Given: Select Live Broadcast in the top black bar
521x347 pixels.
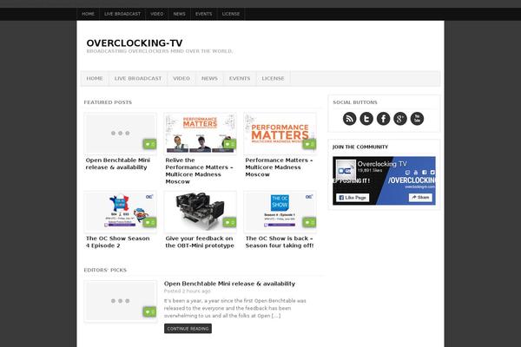Looking at the screenshot, I should pos(122,14).
